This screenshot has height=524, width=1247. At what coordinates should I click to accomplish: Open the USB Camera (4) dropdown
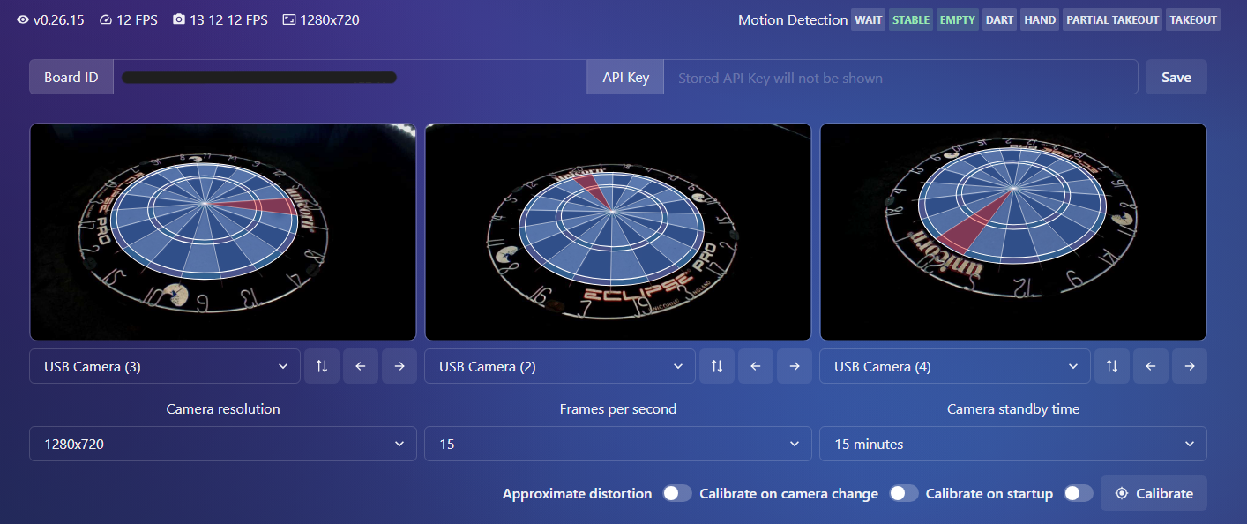[x=955, y=366]
